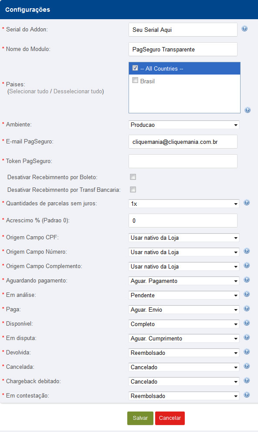This screenshot has width=258, height=432.
Task: Uncheck the All Countries checkbox
Action: tap(135, 68)
